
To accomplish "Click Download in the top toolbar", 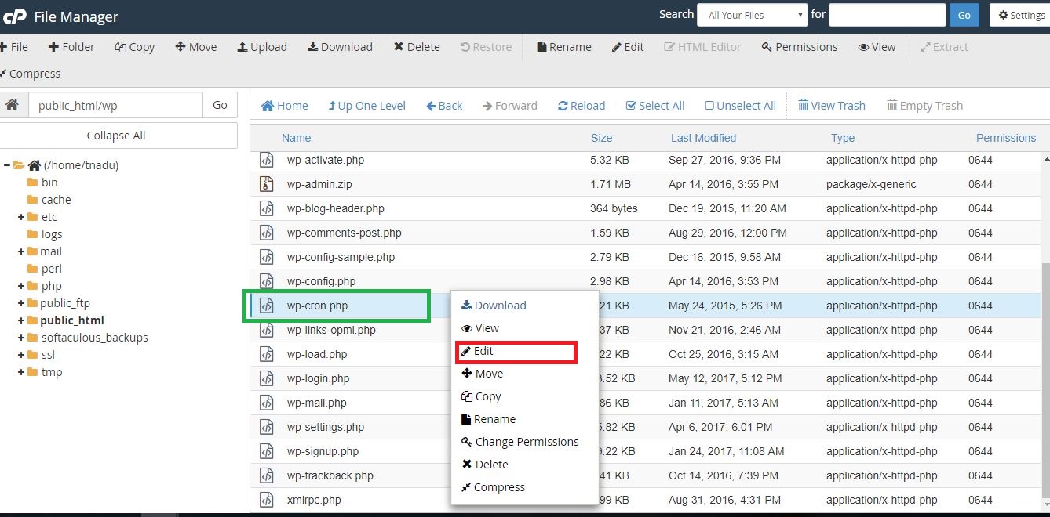I will tap(340, 47).
